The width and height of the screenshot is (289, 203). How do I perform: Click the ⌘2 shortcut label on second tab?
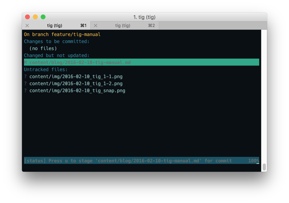pos(151,26)
